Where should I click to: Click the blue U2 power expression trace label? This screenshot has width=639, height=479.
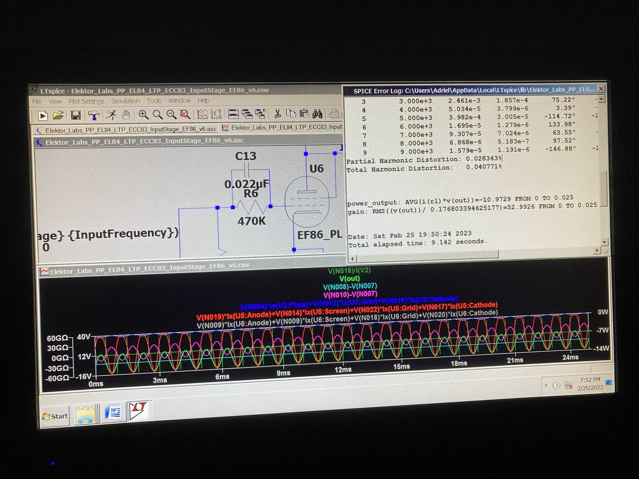(x=349, y=302)
